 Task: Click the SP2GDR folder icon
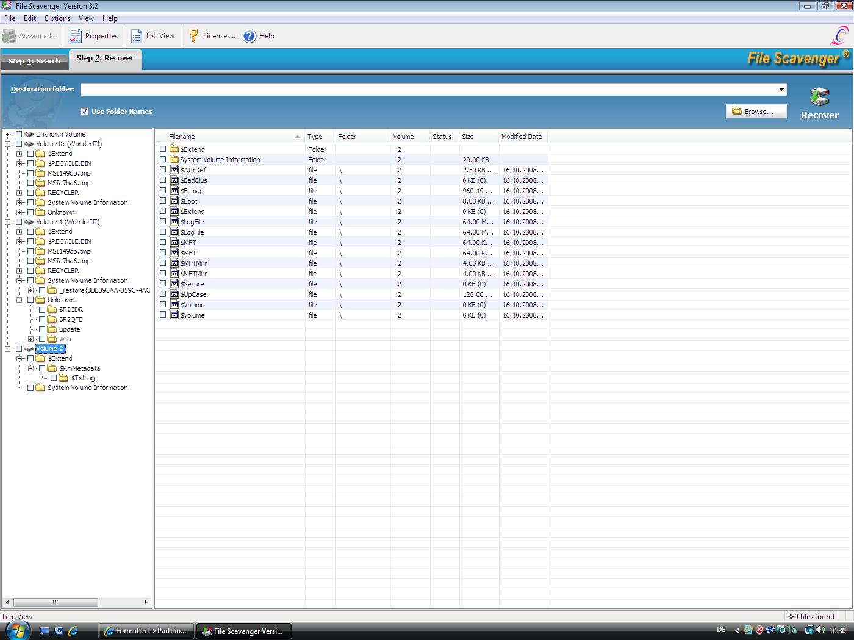point(52,310)
